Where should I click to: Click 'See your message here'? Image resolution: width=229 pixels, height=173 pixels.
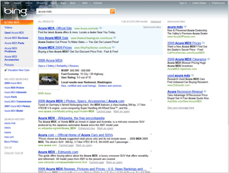181,108
